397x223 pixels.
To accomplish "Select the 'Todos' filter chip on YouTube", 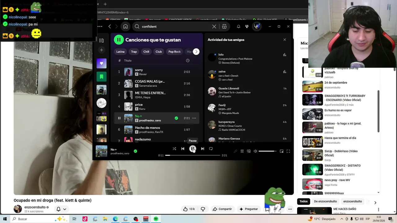I will pos(304,201).
